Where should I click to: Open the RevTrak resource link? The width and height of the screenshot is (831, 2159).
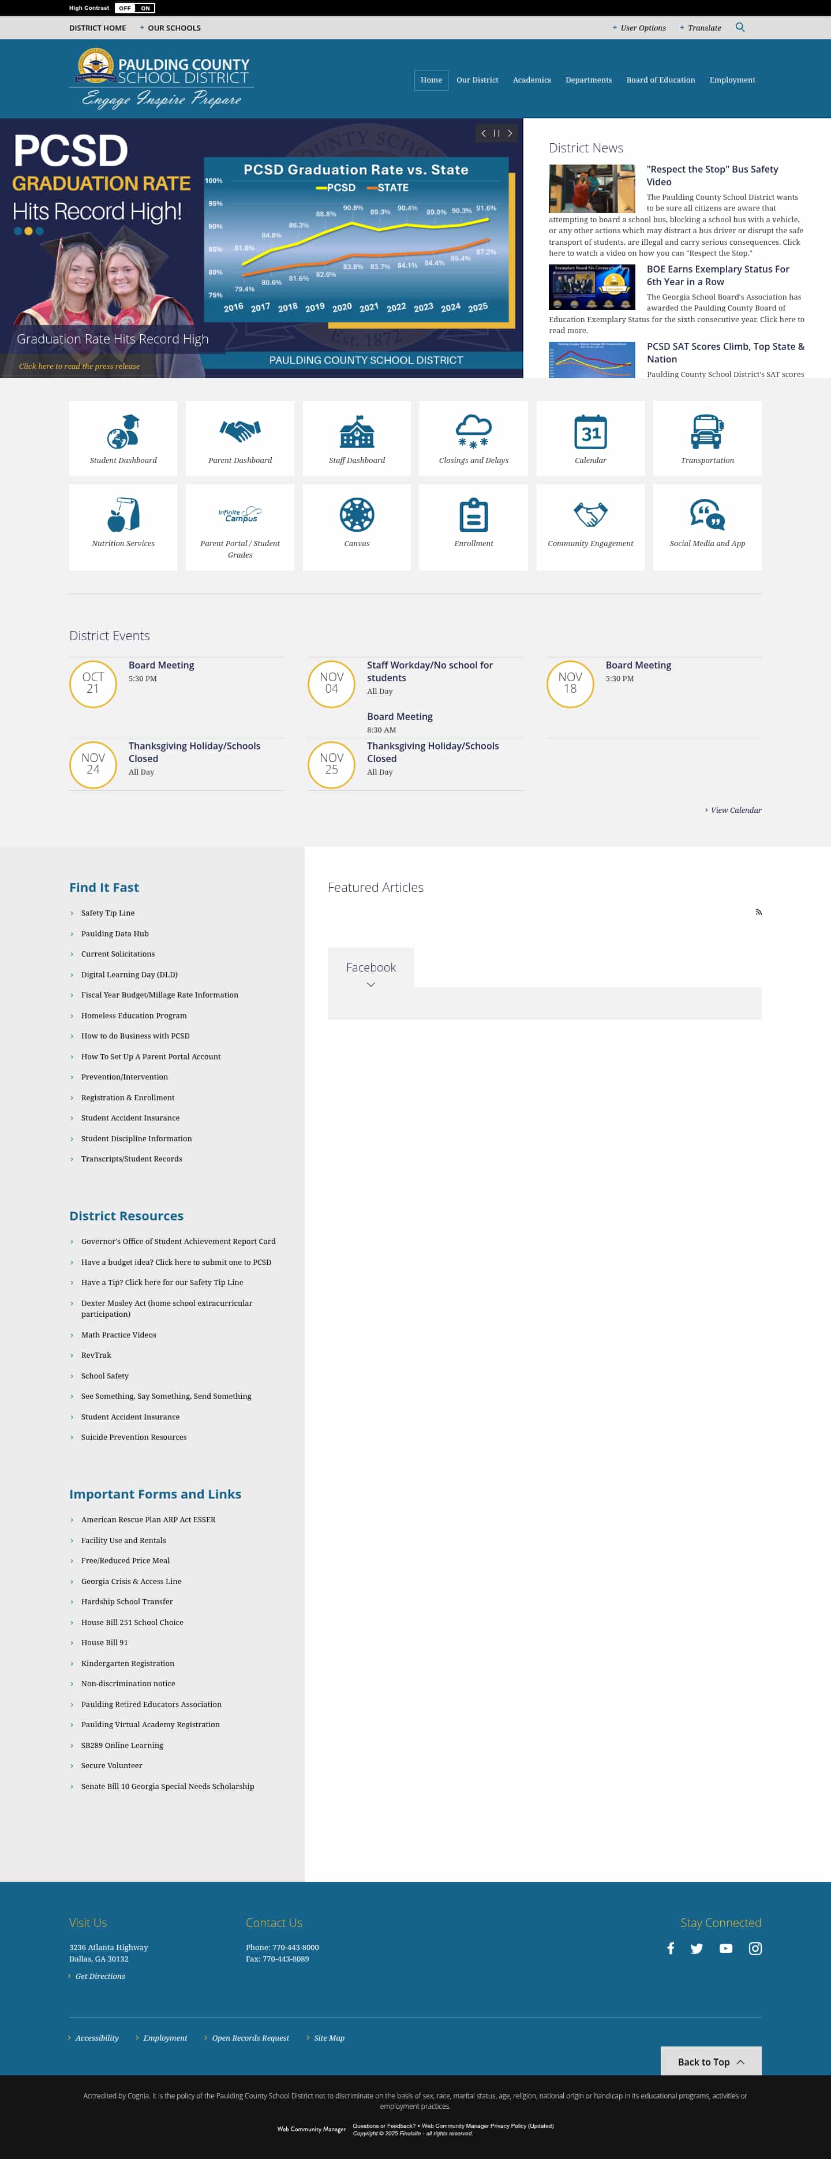[96, 1354]
